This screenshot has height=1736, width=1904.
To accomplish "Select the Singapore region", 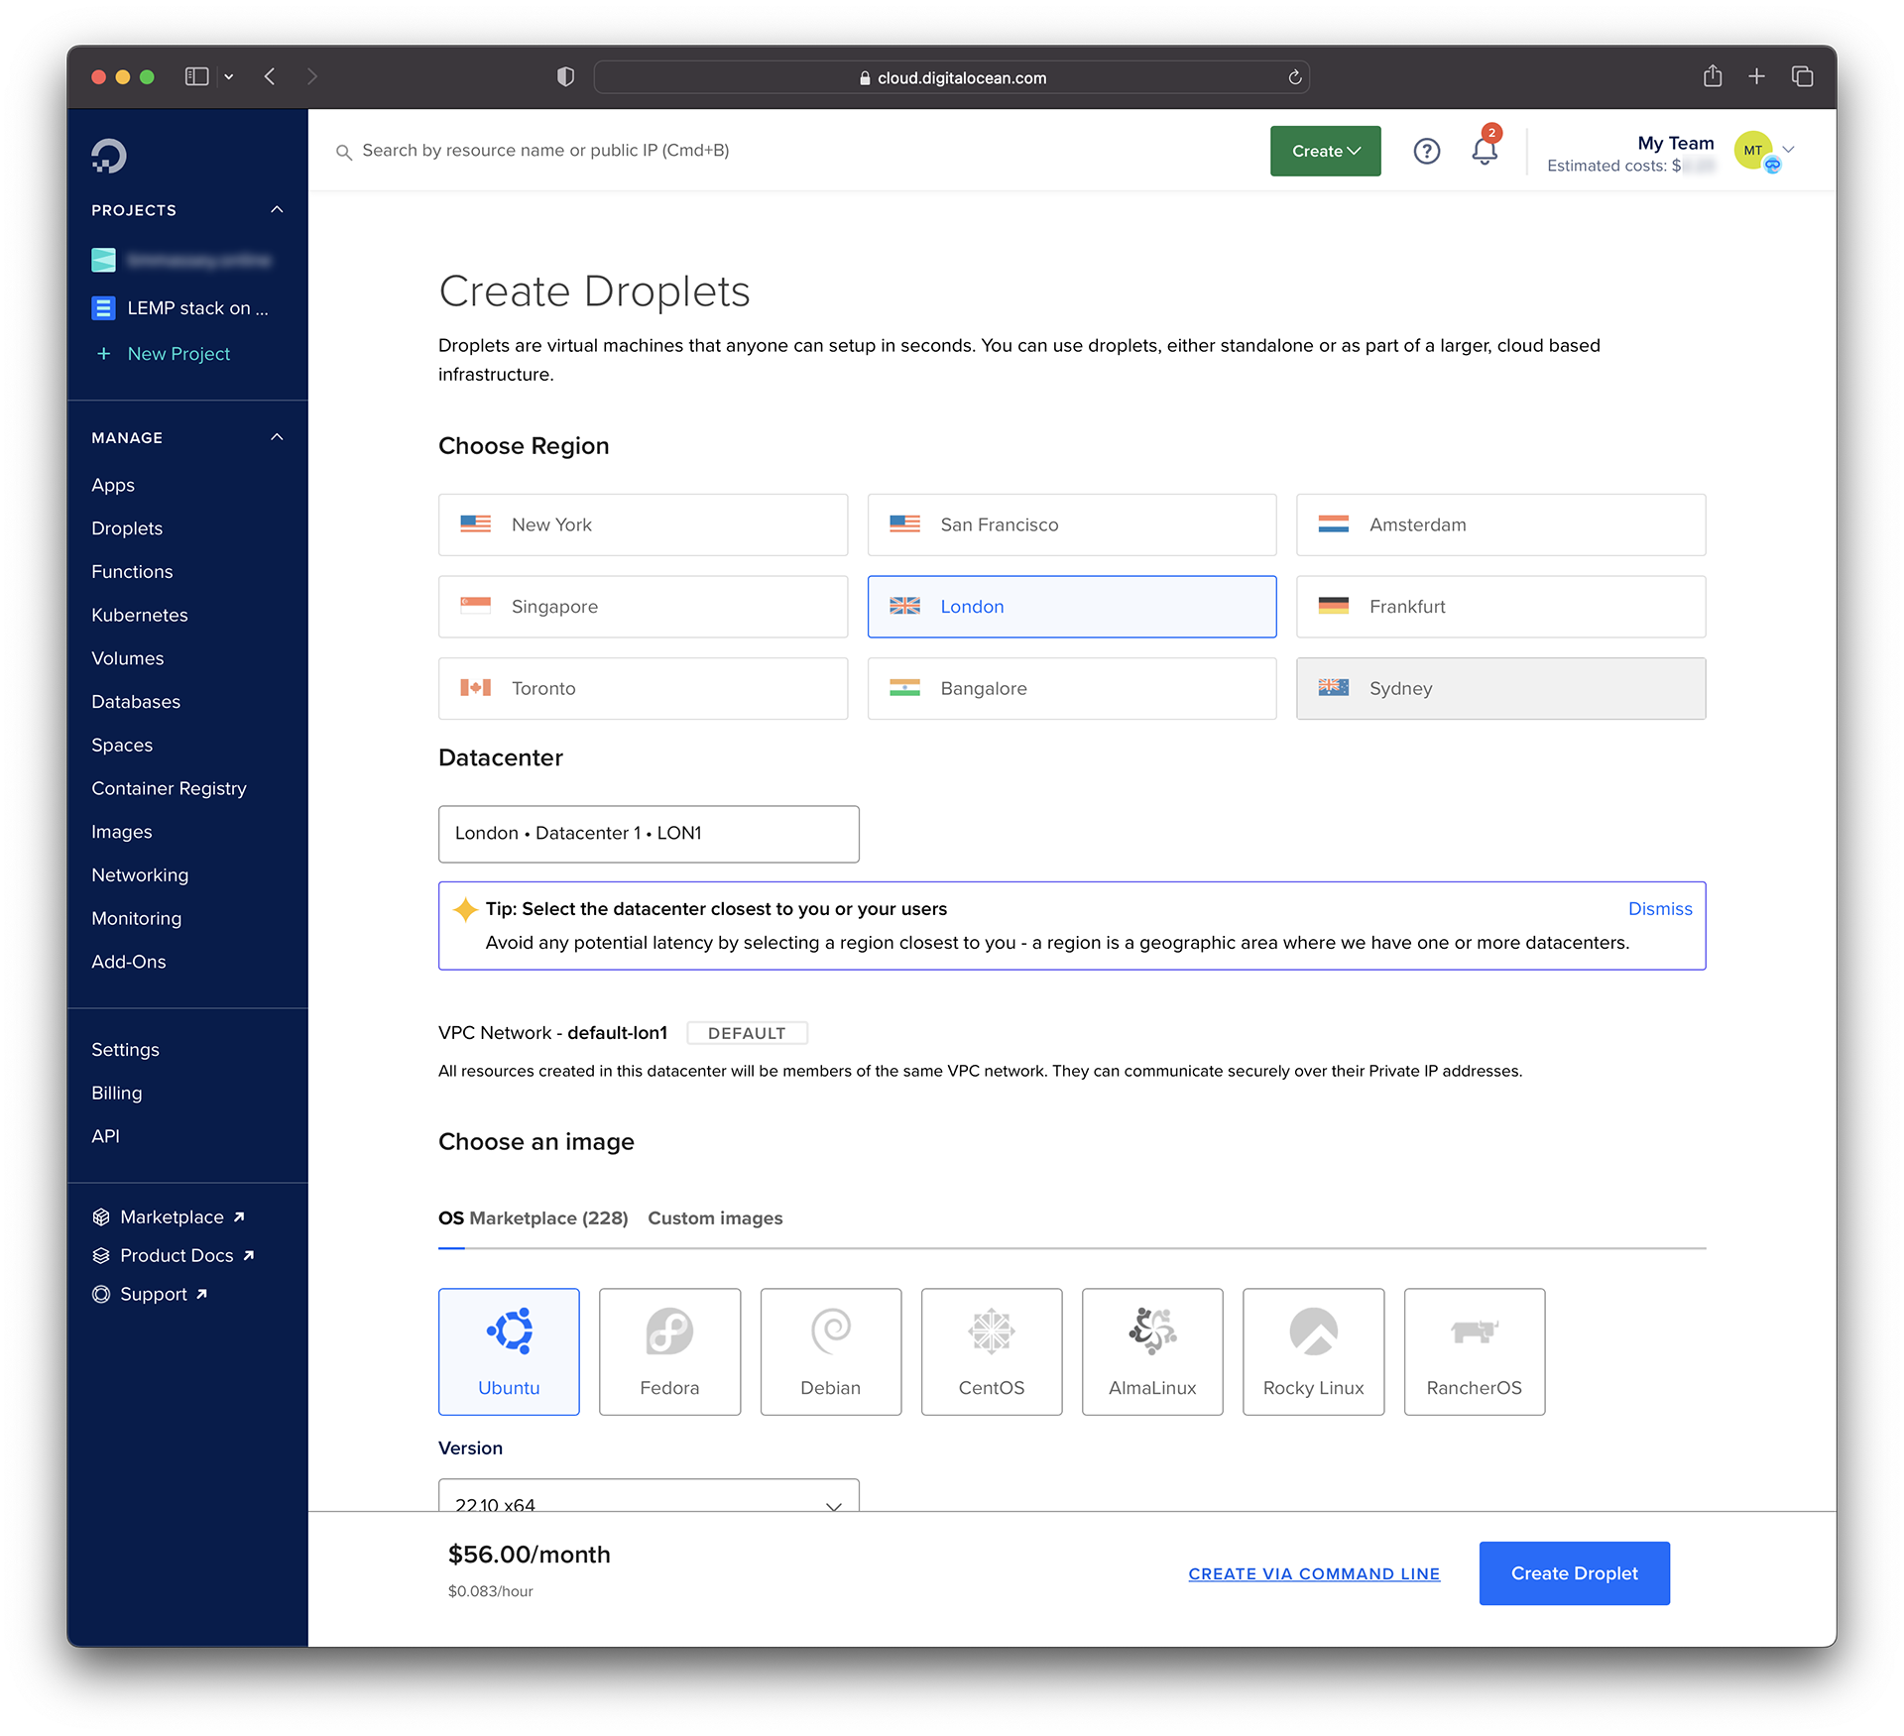I will [x=643, y=607].
